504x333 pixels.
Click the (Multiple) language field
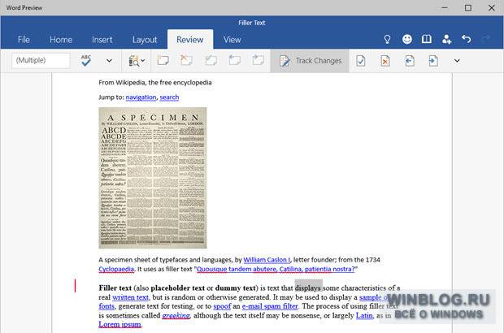tap(41, 60)
